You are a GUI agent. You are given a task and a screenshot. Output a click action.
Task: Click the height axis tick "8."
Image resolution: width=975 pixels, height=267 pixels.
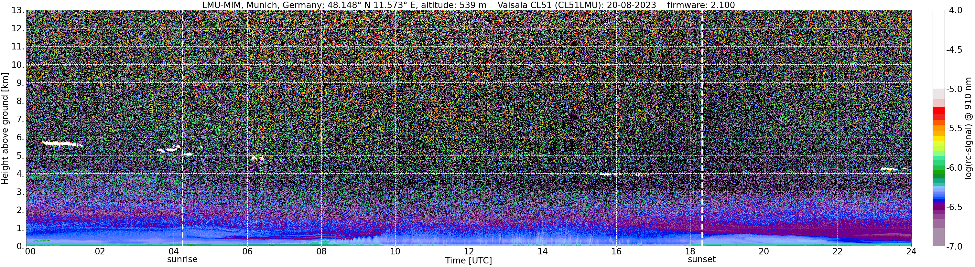(20, 101)
